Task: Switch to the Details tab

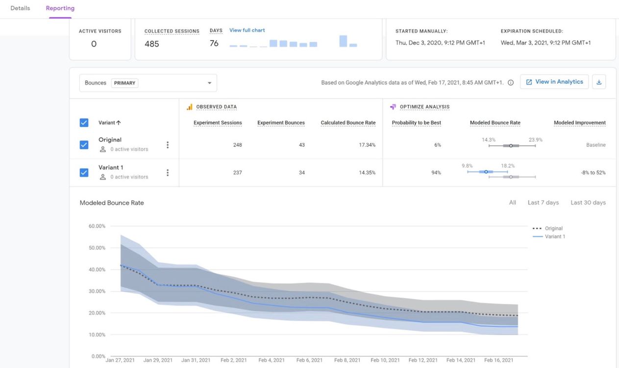Action: pos(20,8)
